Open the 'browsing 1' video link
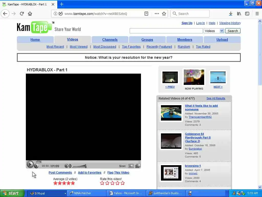Image resolution: width=262 pixels, height=197 pixels. click(x=193, y=166)
